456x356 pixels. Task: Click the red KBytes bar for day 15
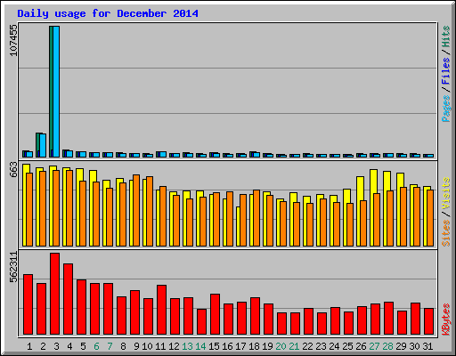[215, 314]
